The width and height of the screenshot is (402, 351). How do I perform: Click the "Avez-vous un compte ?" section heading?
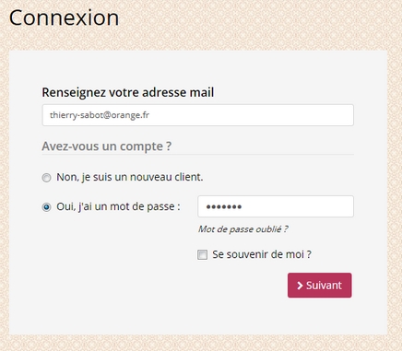107,146
